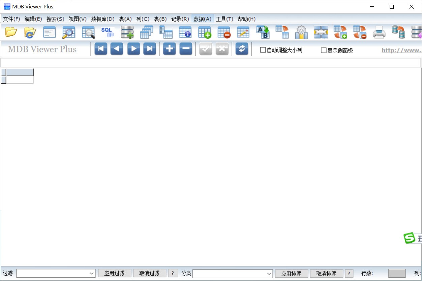Viewport: 422px width, 281px height.
Task: Click the 应用过滤 button
Action: pyautogui.click(x=115, y=273)
